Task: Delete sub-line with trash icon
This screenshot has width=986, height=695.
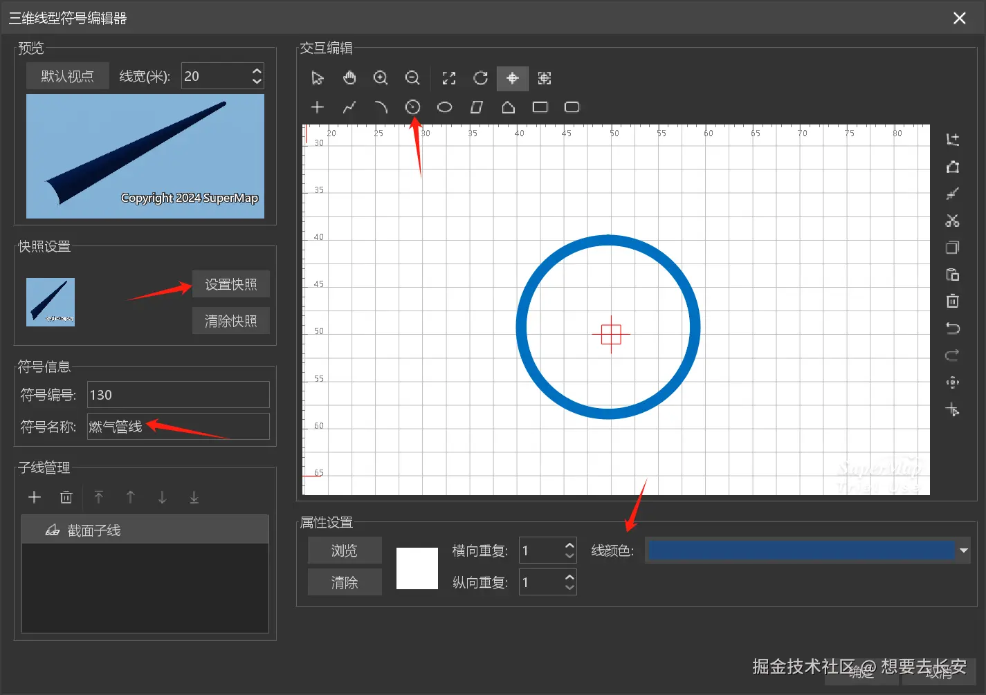Action: point(66,497)
